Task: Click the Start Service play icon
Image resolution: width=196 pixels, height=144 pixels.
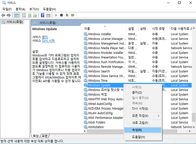Action: tap(56, 15)
